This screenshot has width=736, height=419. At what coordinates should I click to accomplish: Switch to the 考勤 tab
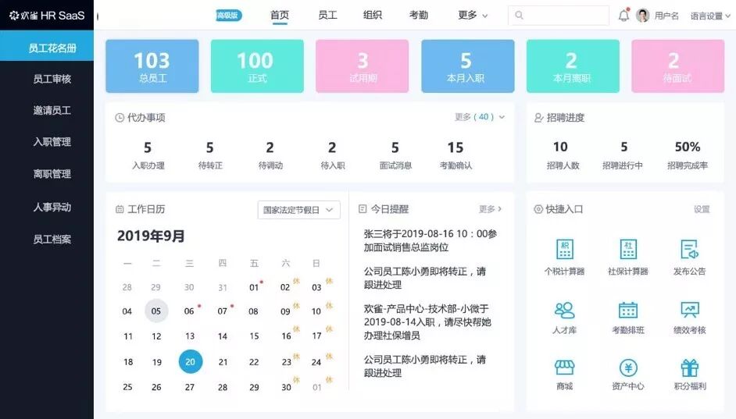coord(418,15)
